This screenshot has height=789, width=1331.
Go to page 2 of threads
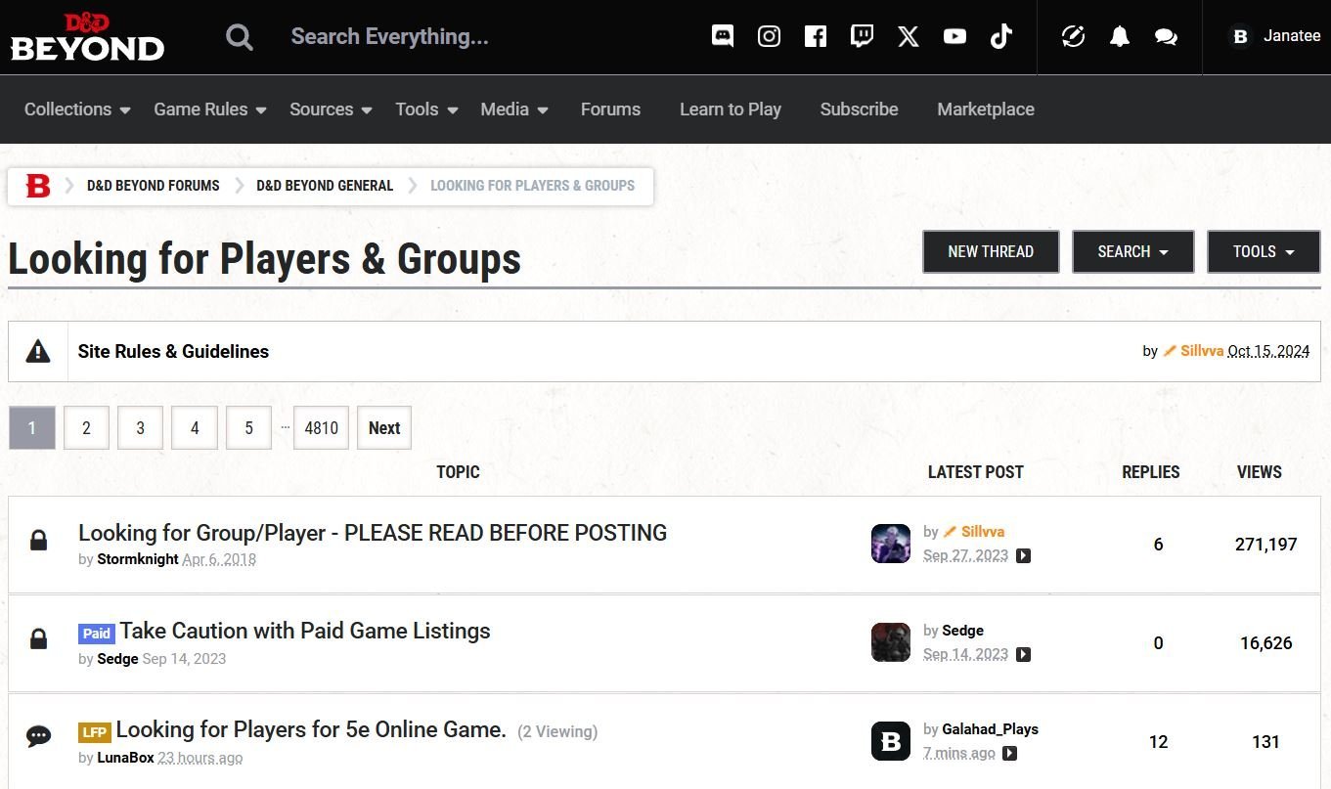(x=86, y=428)
